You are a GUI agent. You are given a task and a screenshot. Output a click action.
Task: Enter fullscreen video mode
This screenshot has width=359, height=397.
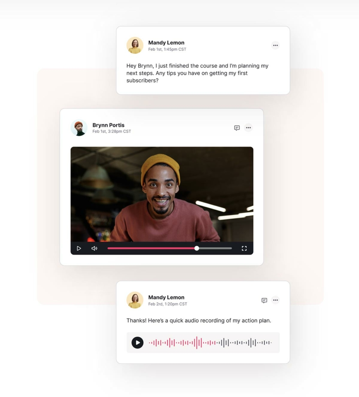coord(244,249)
